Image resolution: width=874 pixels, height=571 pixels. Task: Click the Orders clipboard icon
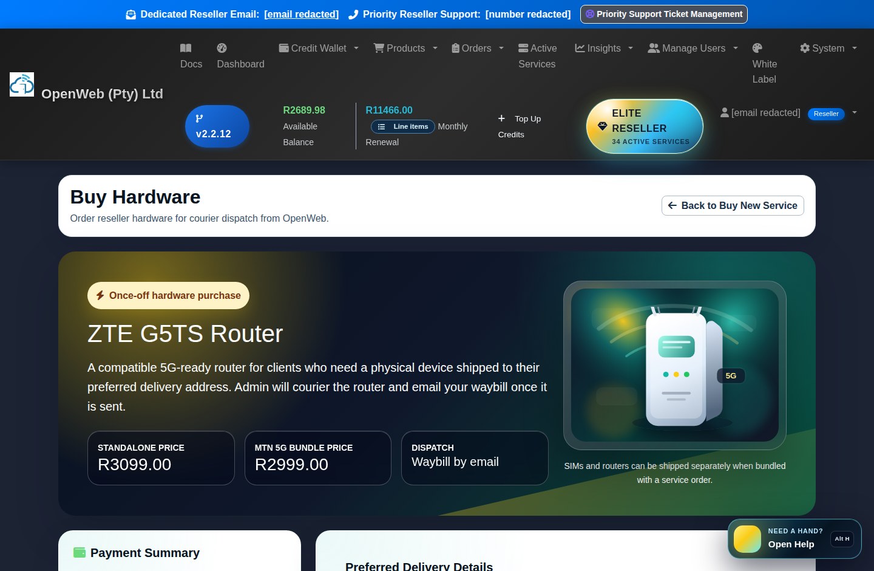(x=456, y=48)
